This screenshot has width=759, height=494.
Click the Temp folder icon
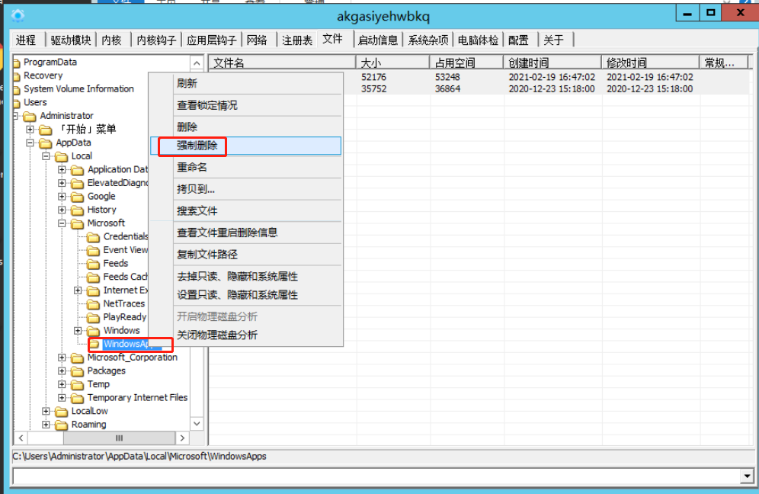[77, 385]
